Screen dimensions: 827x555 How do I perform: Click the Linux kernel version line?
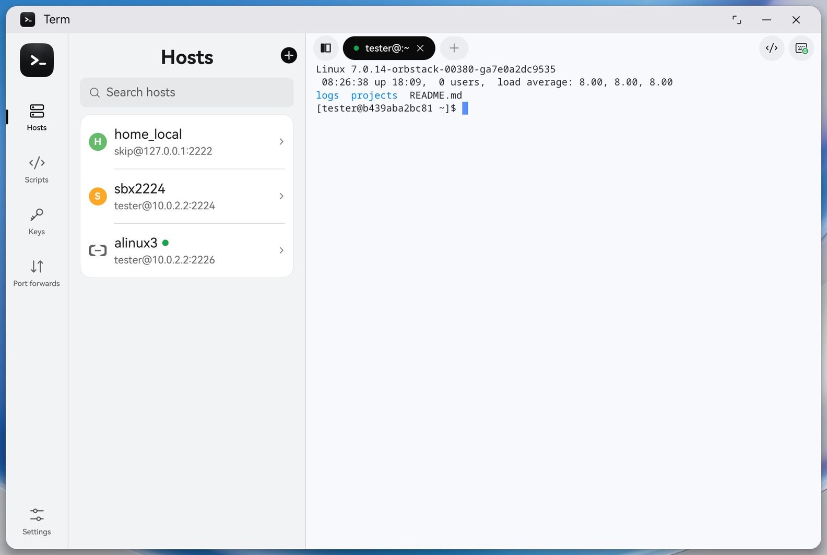[x=436, y=69]
